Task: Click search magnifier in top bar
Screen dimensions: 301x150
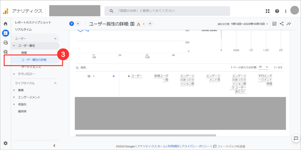Action: coord(112,11)
